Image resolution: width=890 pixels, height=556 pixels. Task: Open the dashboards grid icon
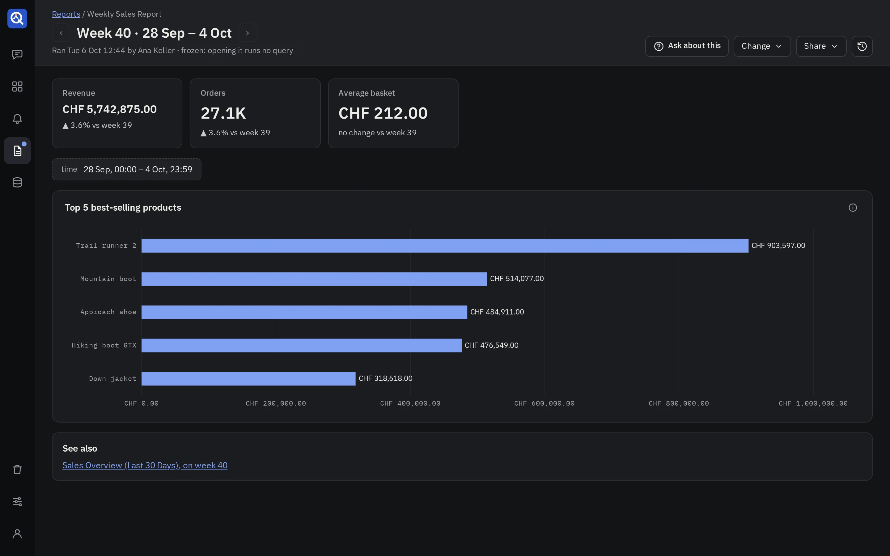pyautogui.click(x=17, y=86)
